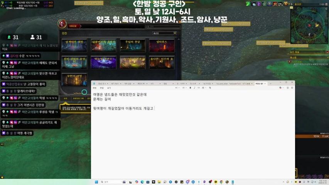Viewport: 329px width, 185px height.
Task: Open the dungeon thumbnail right of 알게타르 대학
Action: point(103,45)
